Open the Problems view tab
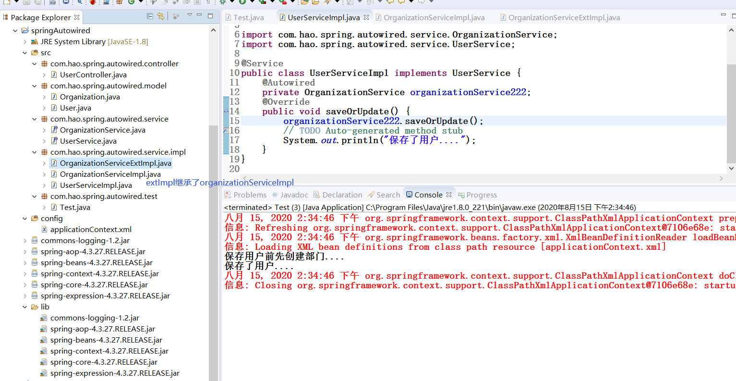Image resolution: width=736 pixels, height=381 pixels. [245, 195]
